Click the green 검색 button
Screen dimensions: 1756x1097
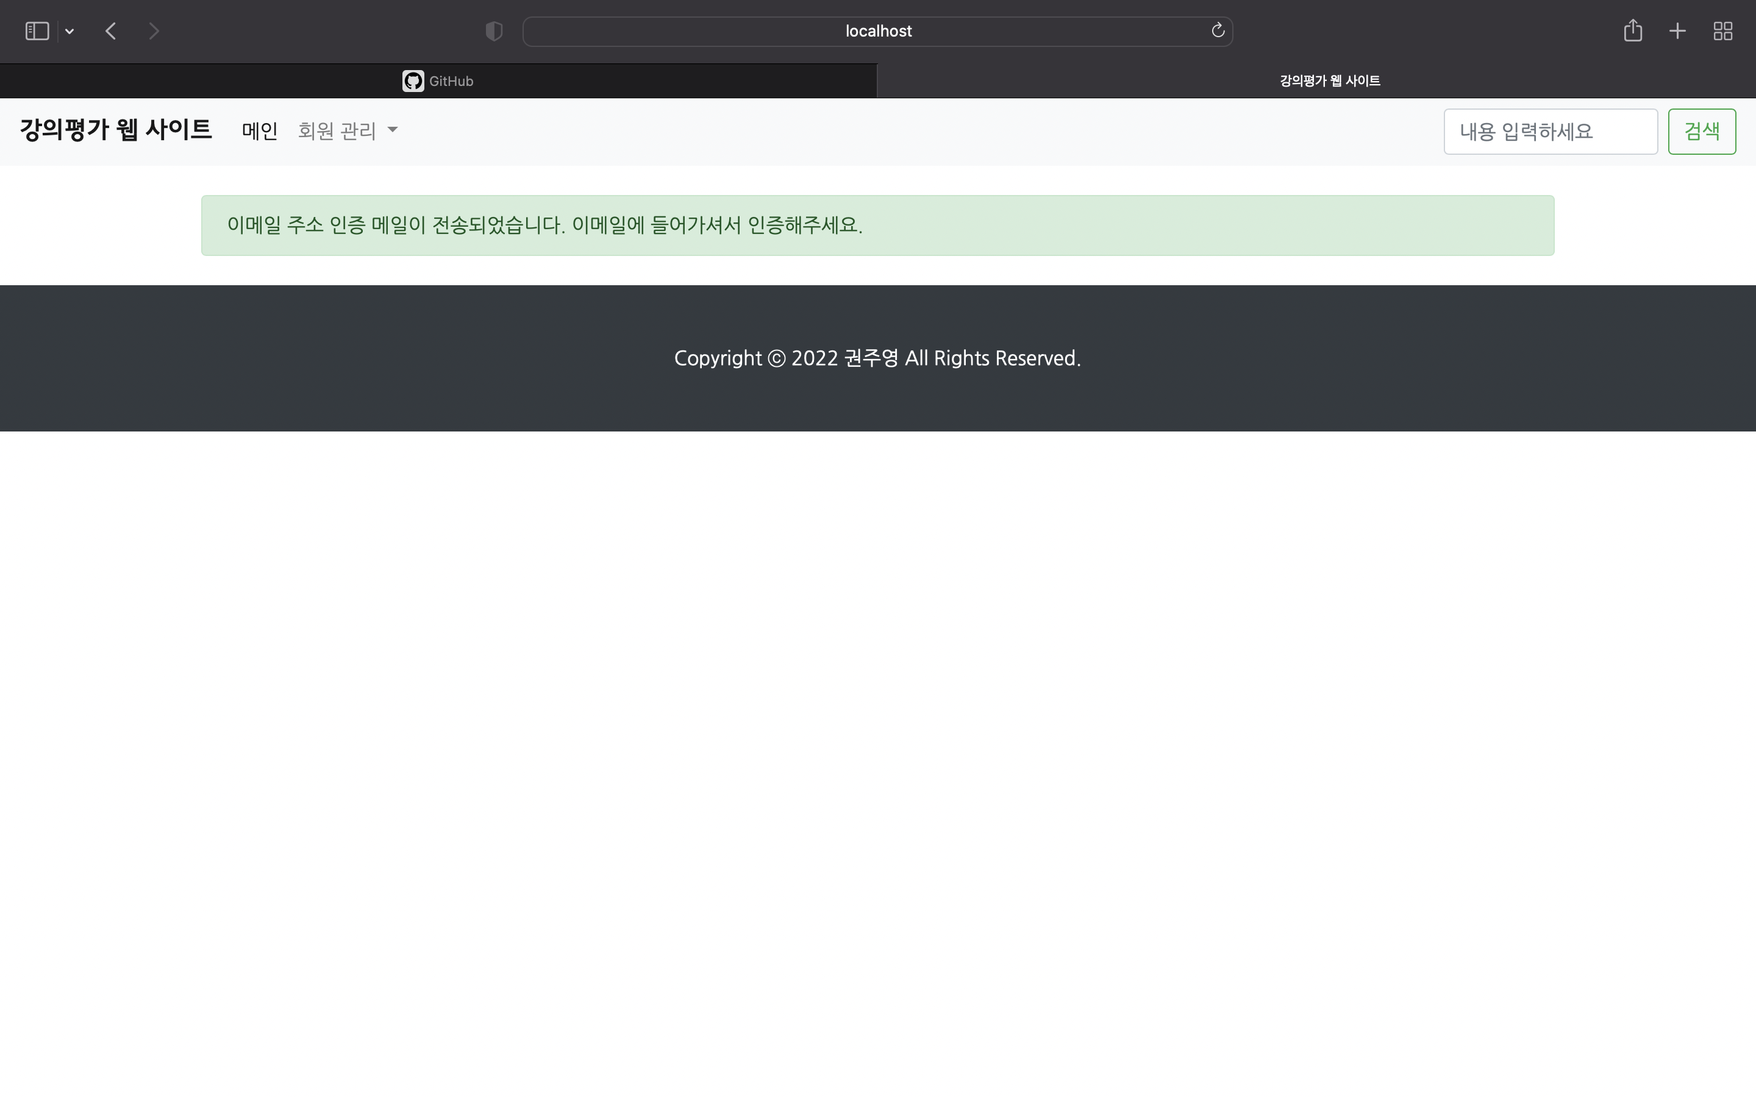[1702, 131]
